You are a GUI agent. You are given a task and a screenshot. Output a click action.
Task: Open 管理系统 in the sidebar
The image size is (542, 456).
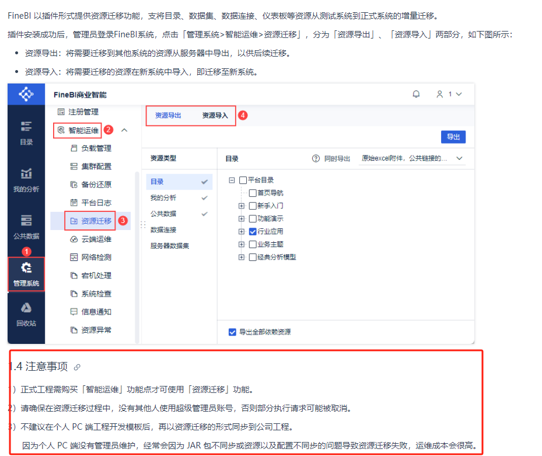point(26,274)
